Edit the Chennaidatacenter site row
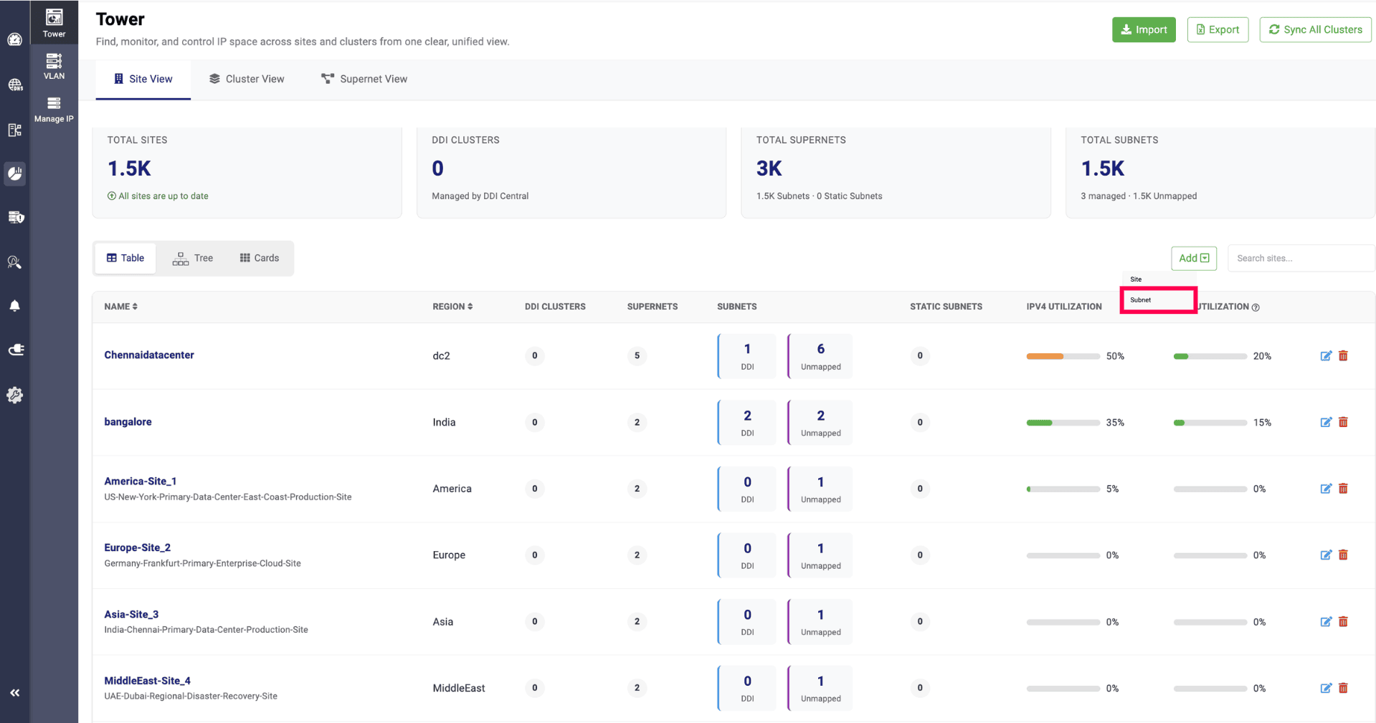1376x723 pixels. coord(1326,356)
